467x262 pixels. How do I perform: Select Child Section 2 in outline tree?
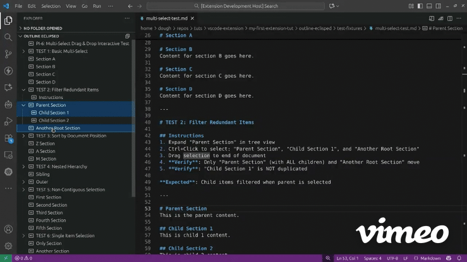54,120
